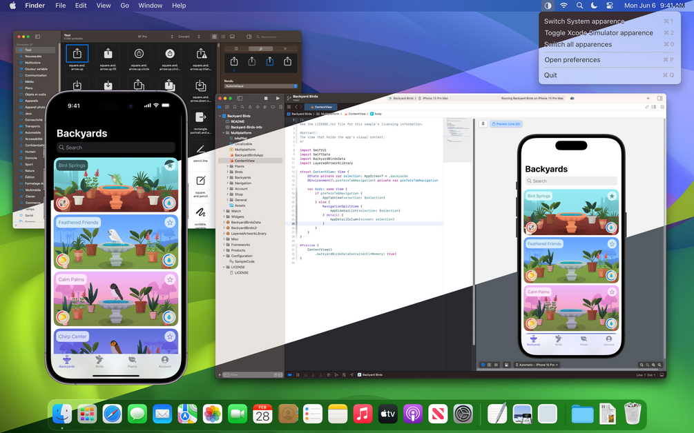Open the BackyardBirdsApp file in navigator
This screenshot has width=694, height=433.
[250, 155]
